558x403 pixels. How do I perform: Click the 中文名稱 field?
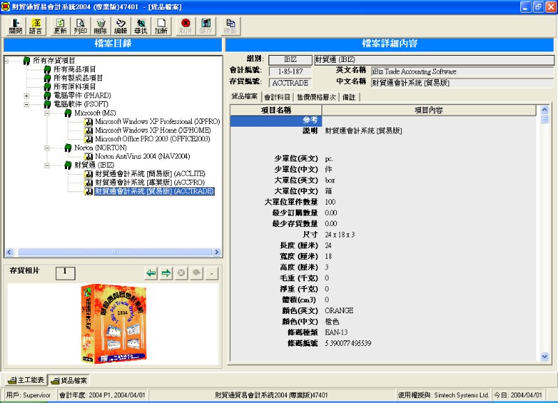(462, 83)
